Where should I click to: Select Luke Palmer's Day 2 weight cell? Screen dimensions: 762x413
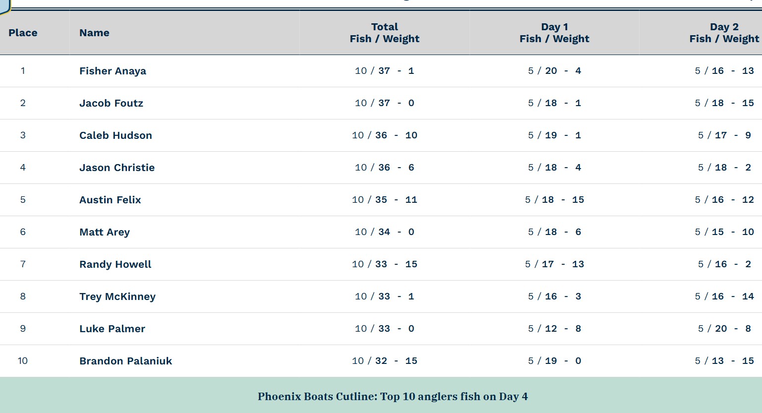724,329
